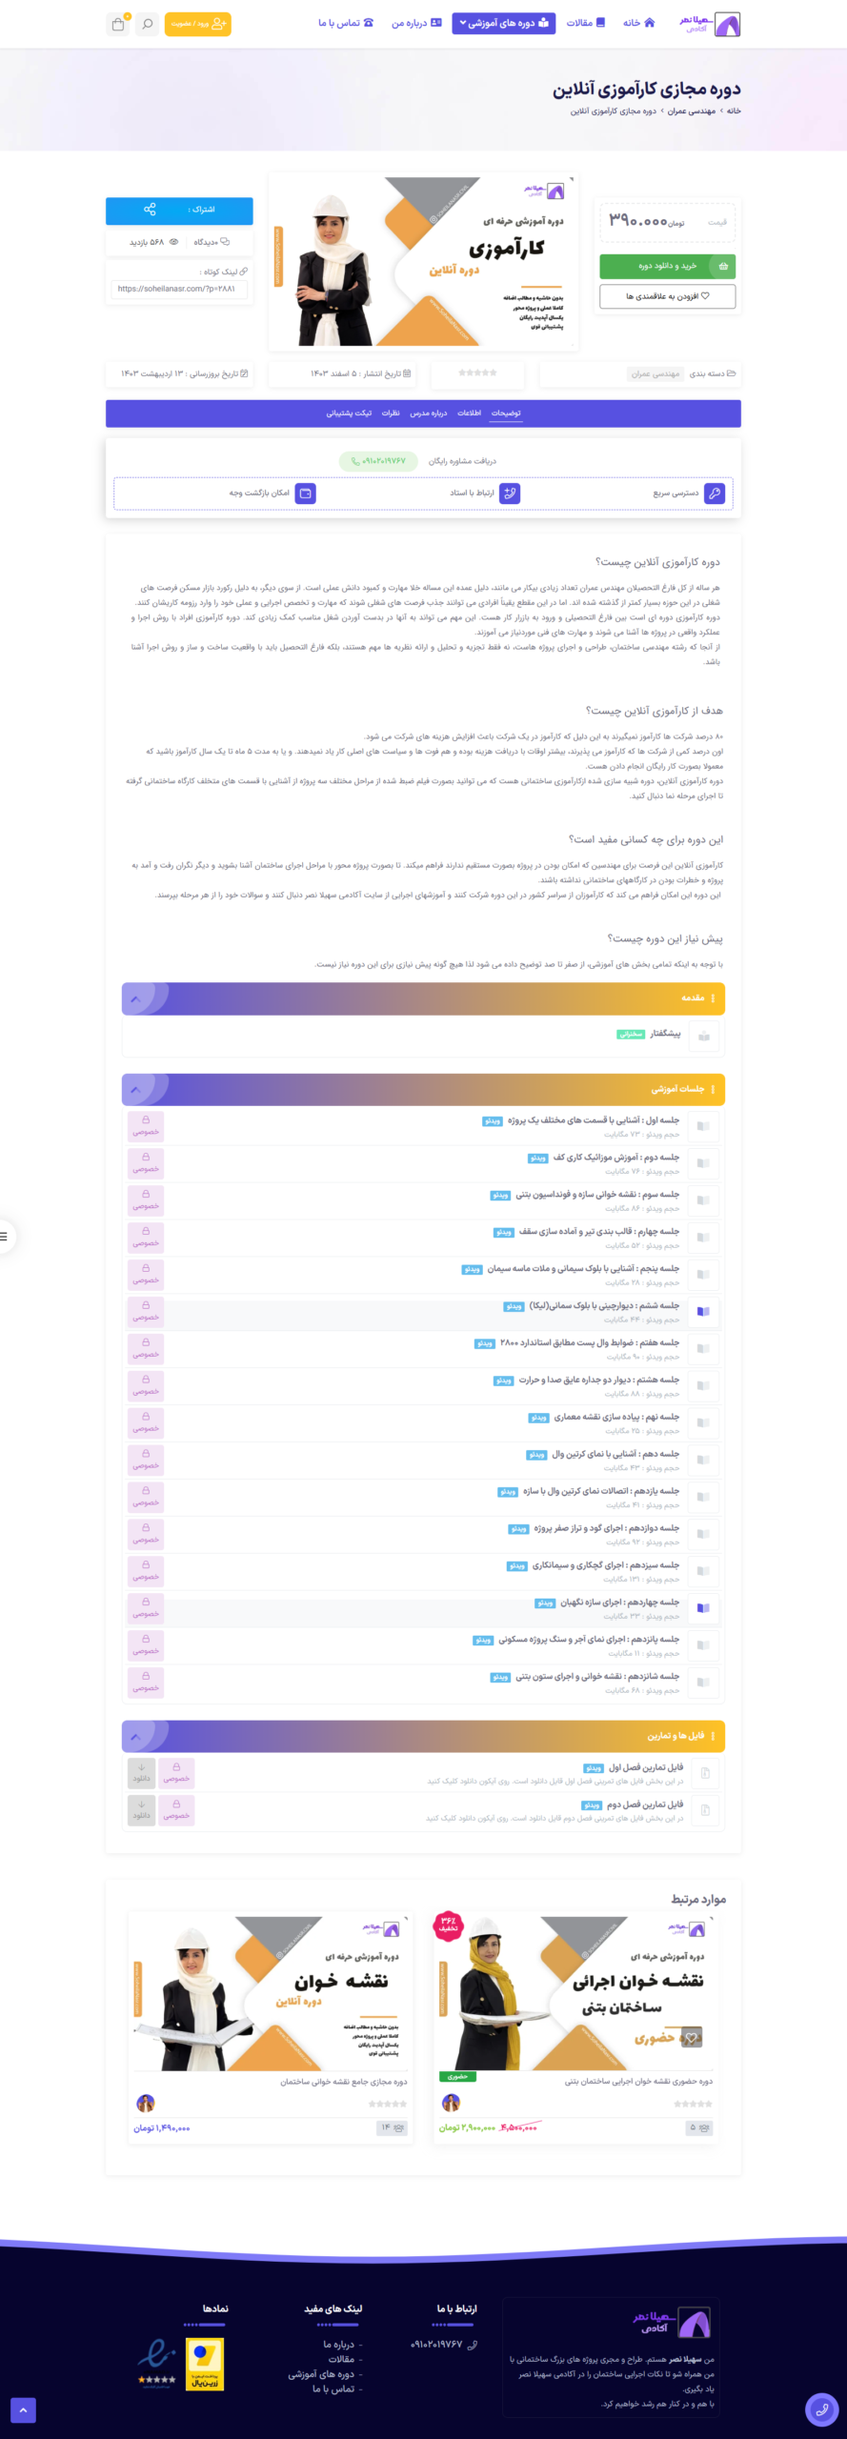Open the دوره های آموزشی dropdown menu
This screenshot has height=2439, width=847.
click(504, 23)
